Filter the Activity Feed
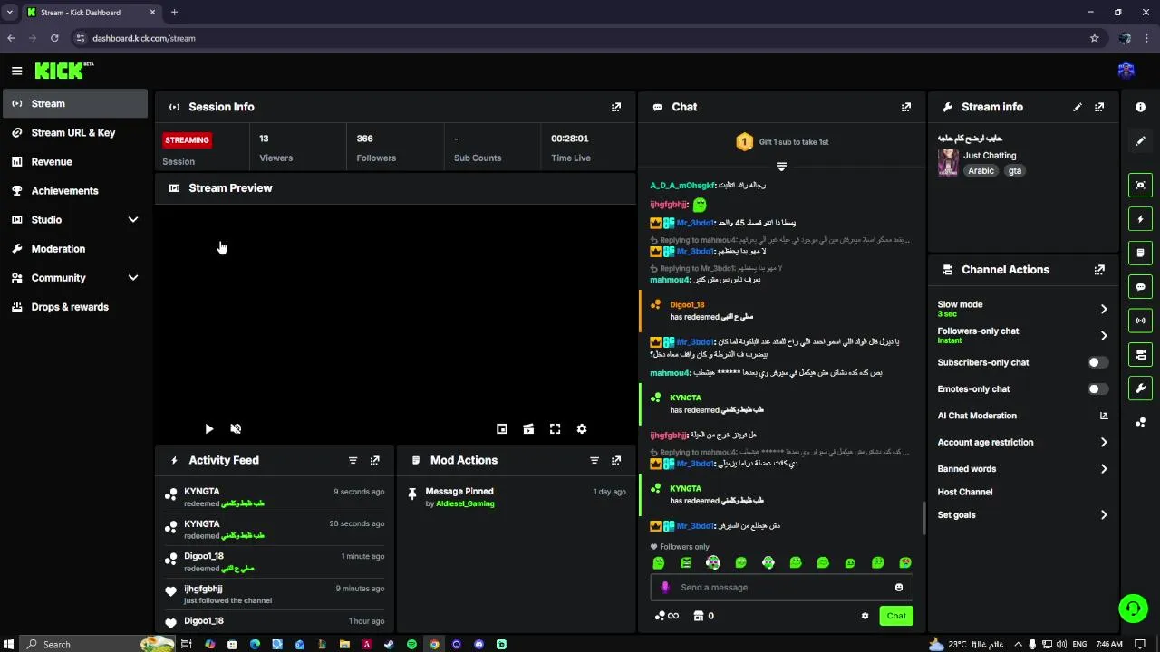The height and width of the screenshot is (652, 1160). (353, 460)
